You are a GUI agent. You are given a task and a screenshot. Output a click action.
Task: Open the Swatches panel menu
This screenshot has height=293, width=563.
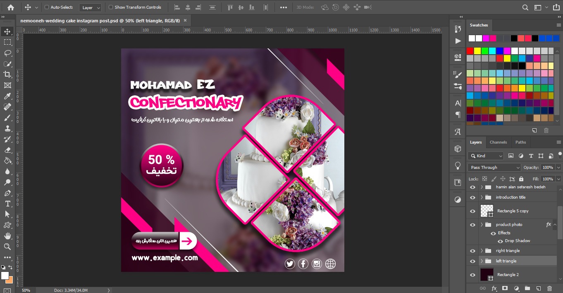(x=558, y=25)
